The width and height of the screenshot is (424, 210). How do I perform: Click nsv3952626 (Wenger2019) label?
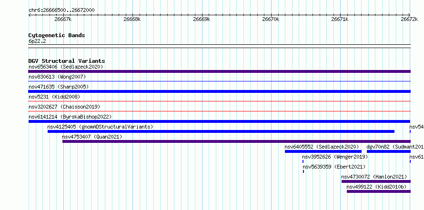(x=335, y=157)
